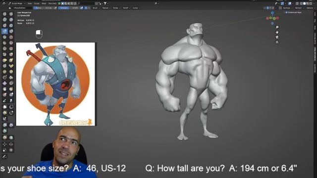Switch to rendered viewport shading
The width and height of the screenshot is (317, 178).
click(x=311, y=3)
